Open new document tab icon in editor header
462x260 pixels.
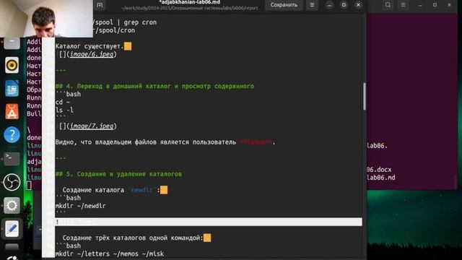(100, 5)
